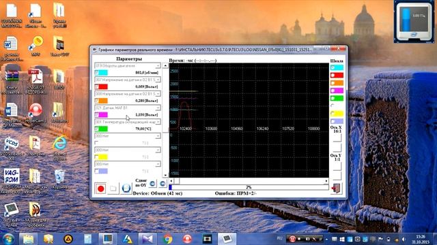Open a log file with the folder button
This screenshot has width=437, height=245.
click(x=113, y=189)
